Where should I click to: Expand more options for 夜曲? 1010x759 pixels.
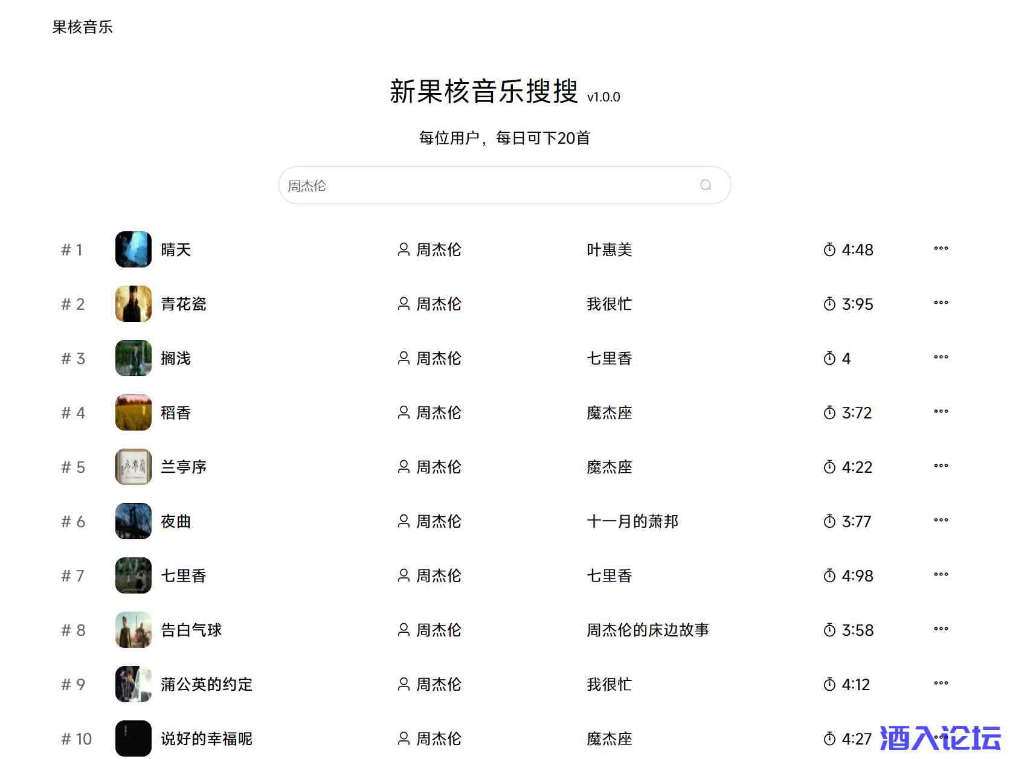click(941, 520)
